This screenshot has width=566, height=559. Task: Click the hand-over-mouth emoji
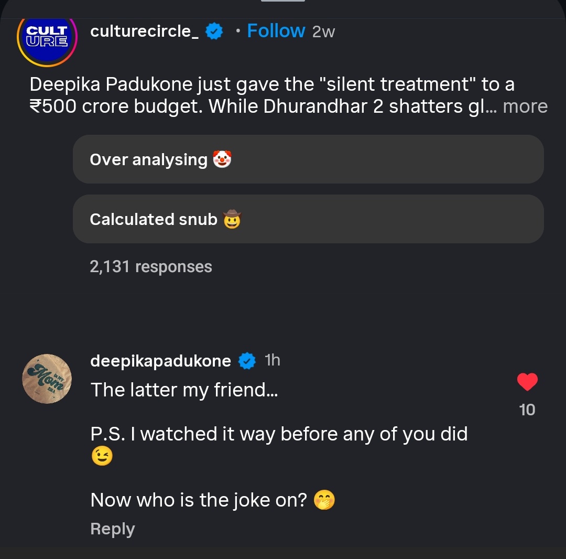pos(324,500)
